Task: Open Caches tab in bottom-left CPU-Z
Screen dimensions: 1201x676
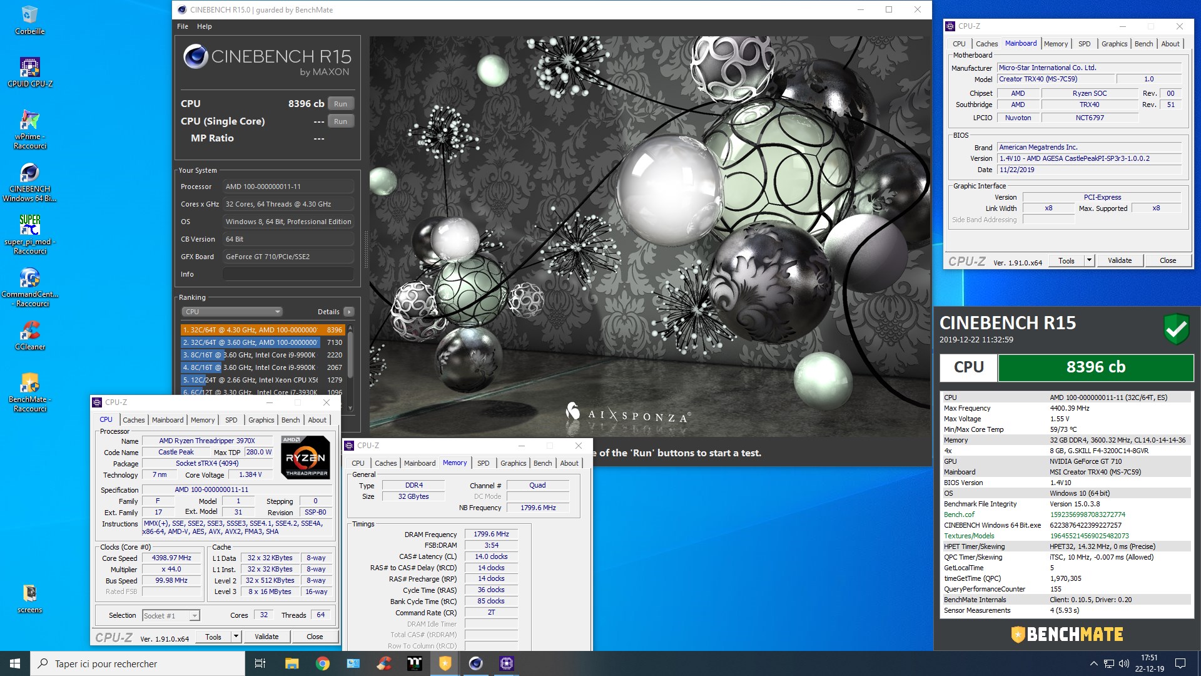Action: point(134,420)
